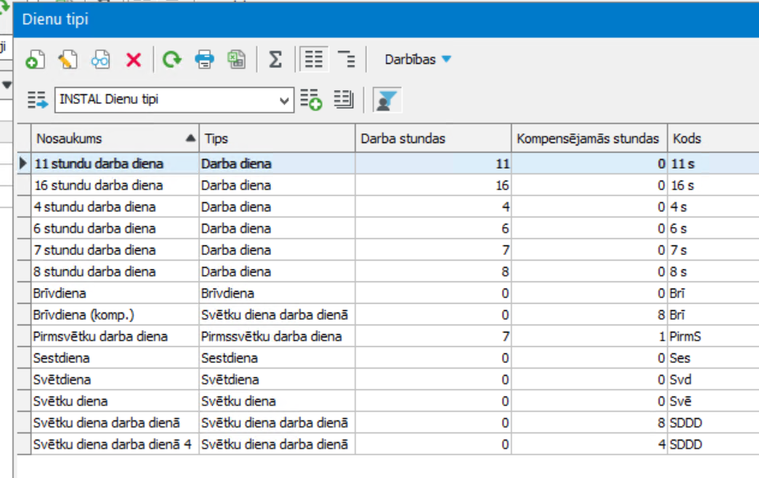Click the sigma totals icon
The image size is (759, 478).
pyautogui.click(x=275, y=60)
